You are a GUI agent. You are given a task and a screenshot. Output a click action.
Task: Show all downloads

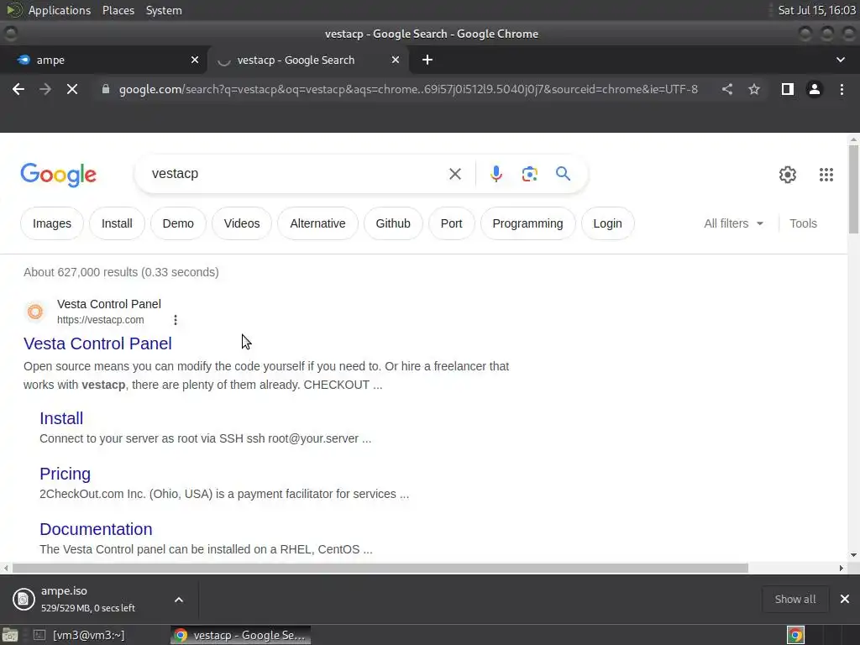point(794,599)
